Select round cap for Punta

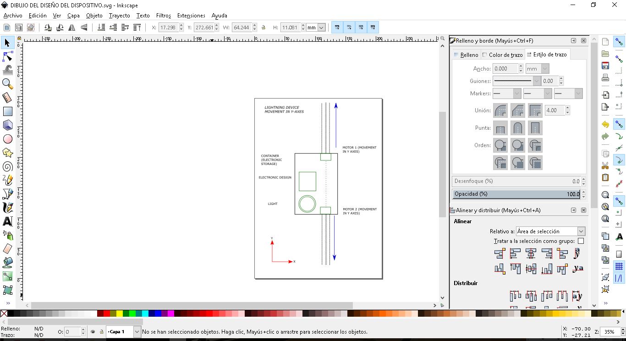517,128
